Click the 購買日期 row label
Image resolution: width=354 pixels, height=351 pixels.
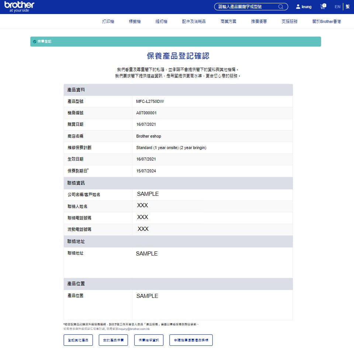tap(75, 124)
